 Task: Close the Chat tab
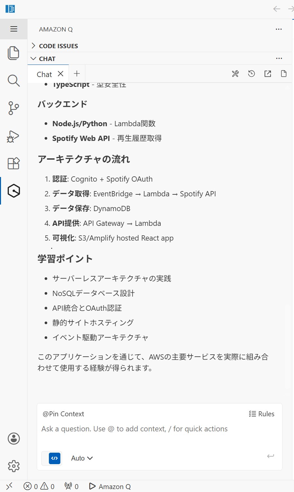pos(60,74)
